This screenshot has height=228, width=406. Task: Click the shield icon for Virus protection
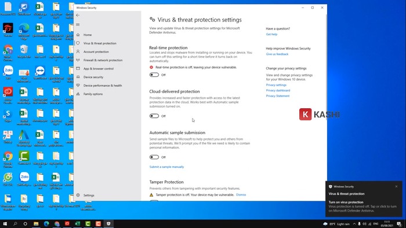coord(78,43)
